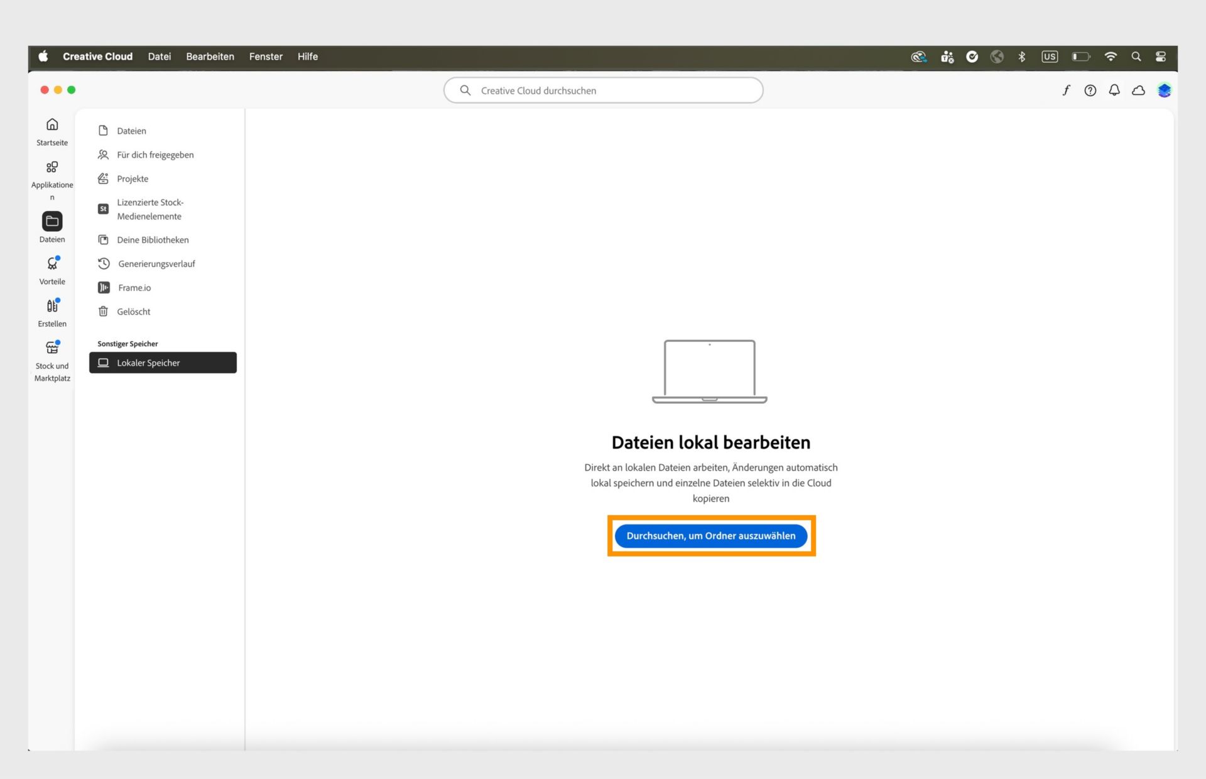This screenshot has width=1206, height=779.
Task: Click the Creative Cloud menu bar status icon
Action: point(919,57)
